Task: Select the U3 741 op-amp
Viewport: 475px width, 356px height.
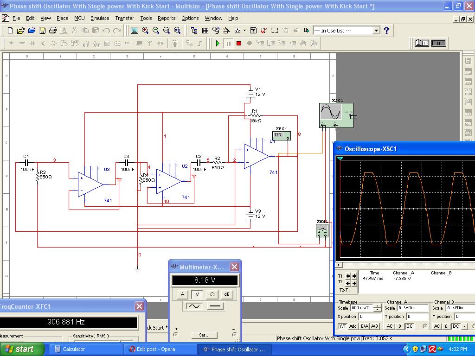Action: pos(90,184)
